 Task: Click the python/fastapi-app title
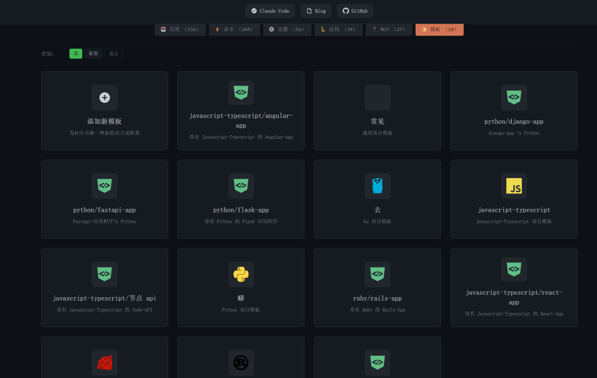pos(104,210)
